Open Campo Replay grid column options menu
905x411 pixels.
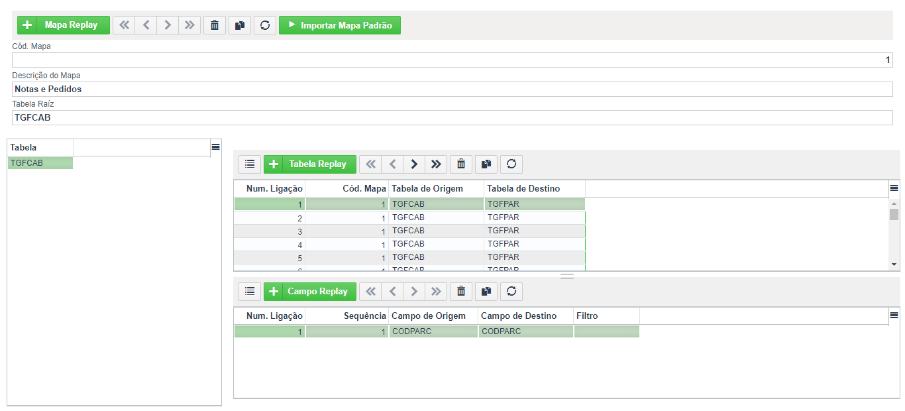(894, 316)
